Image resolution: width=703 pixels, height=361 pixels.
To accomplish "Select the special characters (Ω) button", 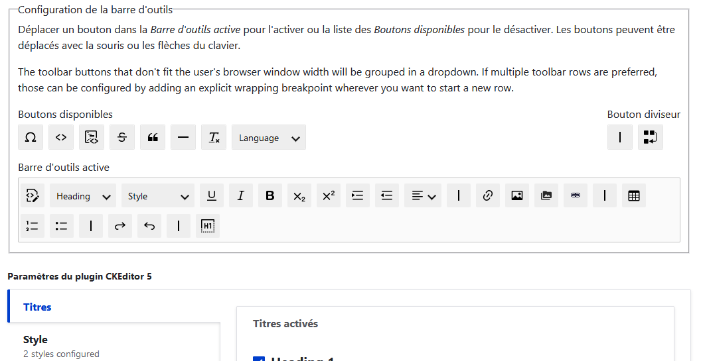I will [31, 137].
